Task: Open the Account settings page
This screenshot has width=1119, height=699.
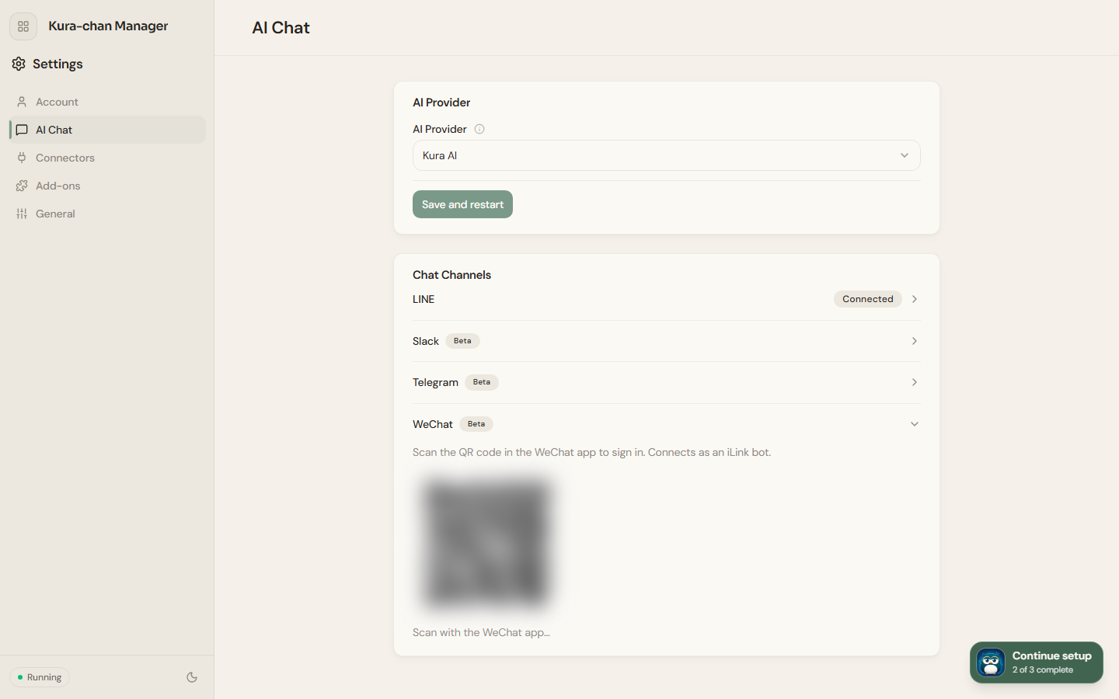Action: tap(107, 102)
